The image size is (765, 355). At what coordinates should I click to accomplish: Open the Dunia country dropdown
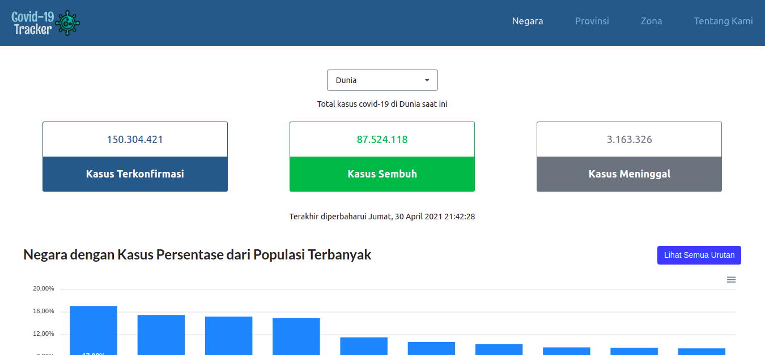382,80
